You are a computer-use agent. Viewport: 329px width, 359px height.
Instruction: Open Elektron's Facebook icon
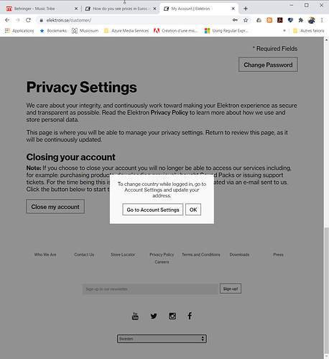[x=190, y=316]
